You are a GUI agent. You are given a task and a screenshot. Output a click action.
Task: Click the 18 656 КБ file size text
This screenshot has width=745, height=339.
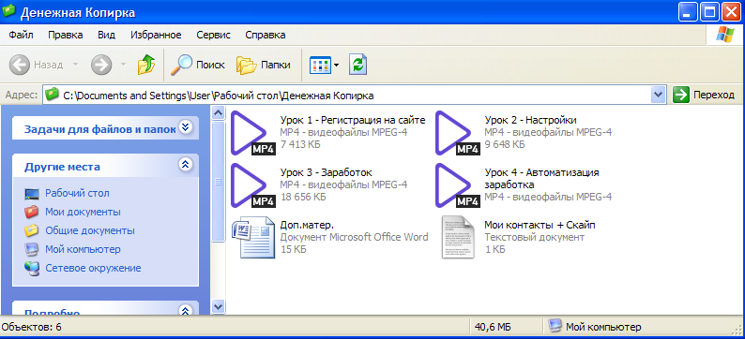[x=303, y=197]
